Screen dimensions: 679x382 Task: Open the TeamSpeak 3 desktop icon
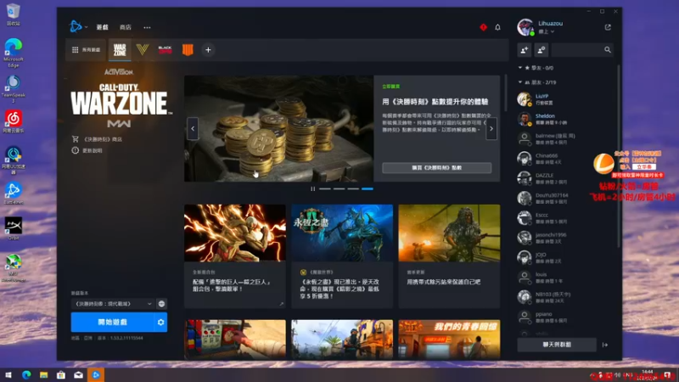[x=14, y=89]
